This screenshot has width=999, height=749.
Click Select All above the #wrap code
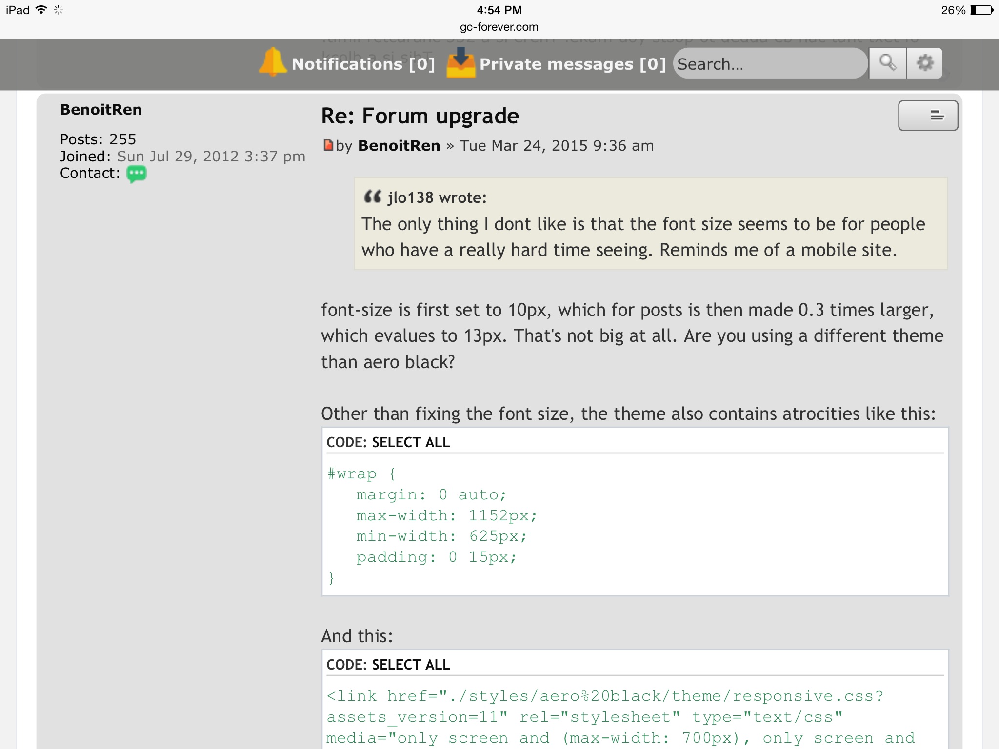411,442
